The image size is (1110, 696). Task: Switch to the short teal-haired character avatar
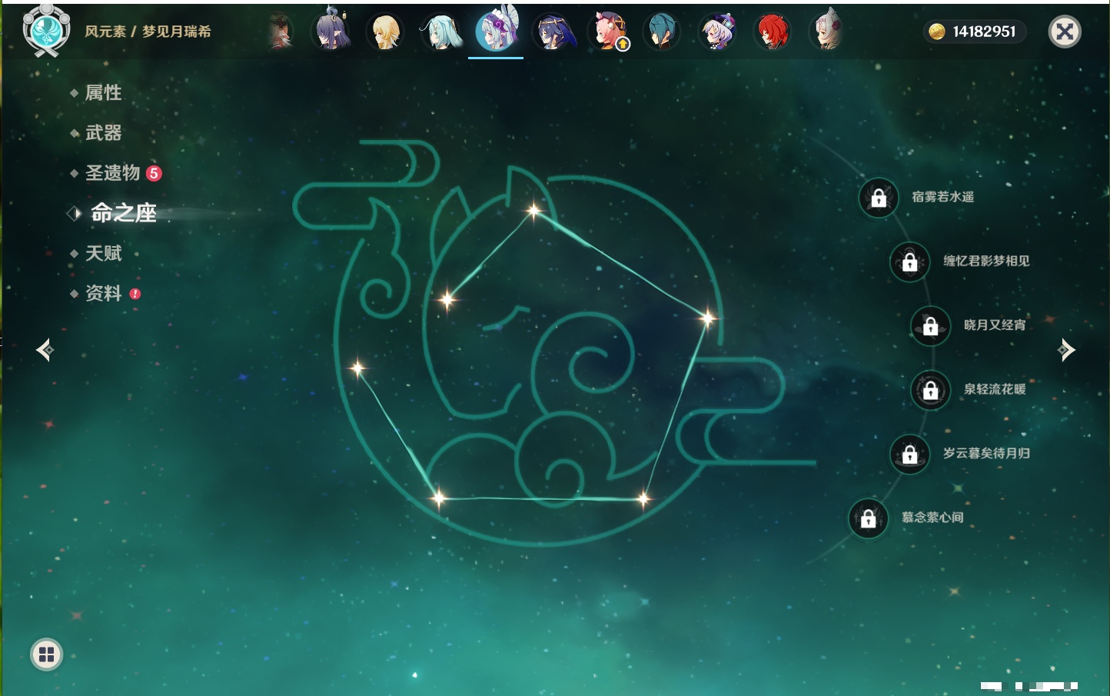(x=662, y=32)
